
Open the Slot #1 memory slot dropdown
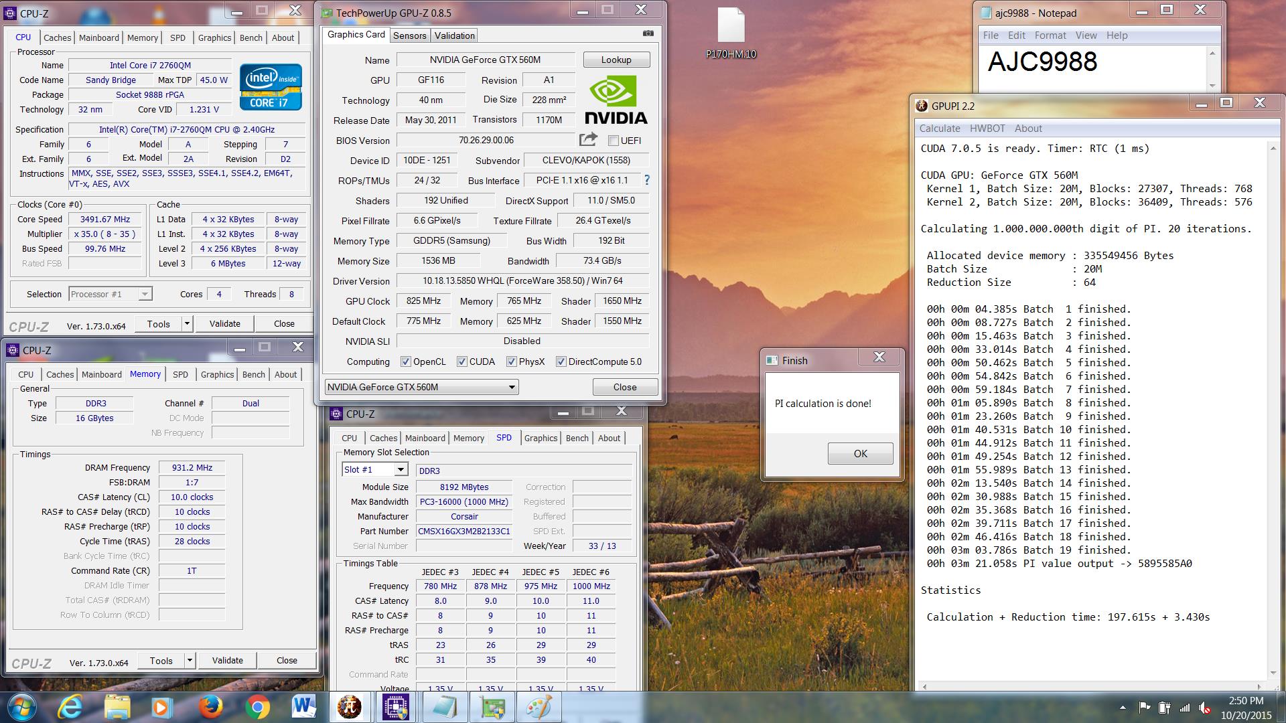point(374,469)
